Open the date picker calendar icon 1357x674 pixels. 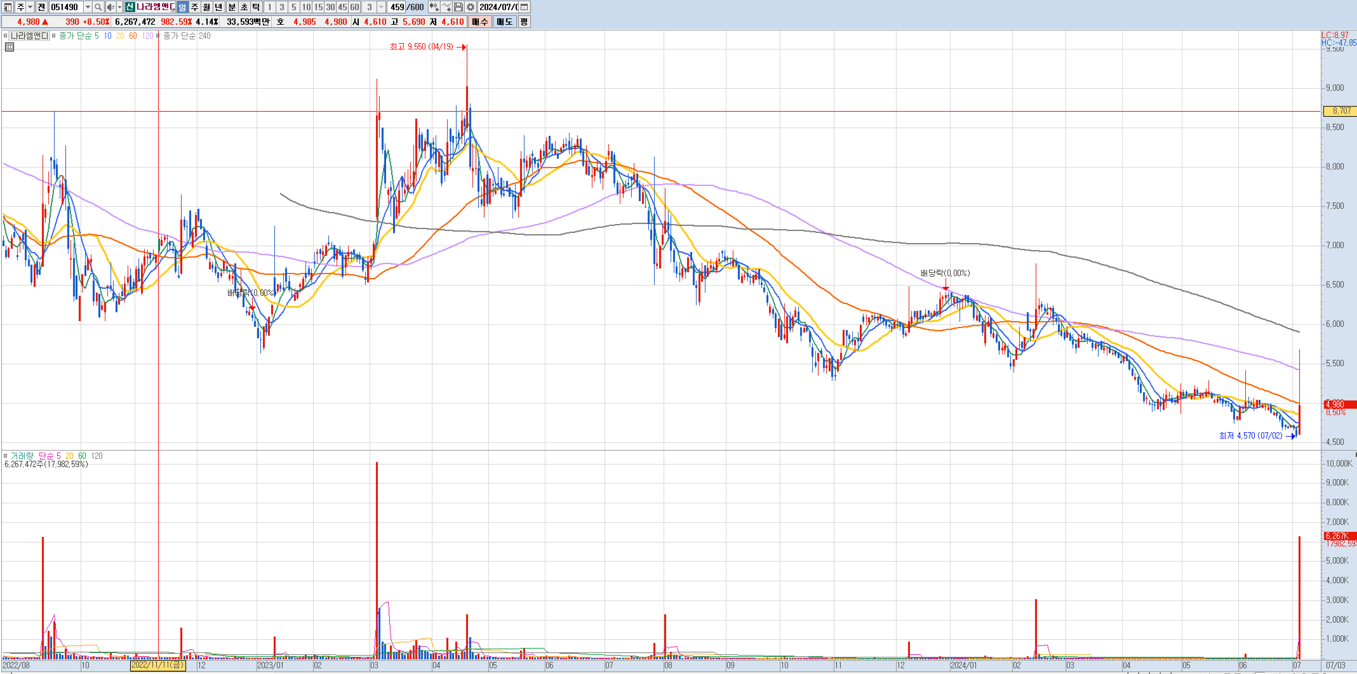[524, 7]
